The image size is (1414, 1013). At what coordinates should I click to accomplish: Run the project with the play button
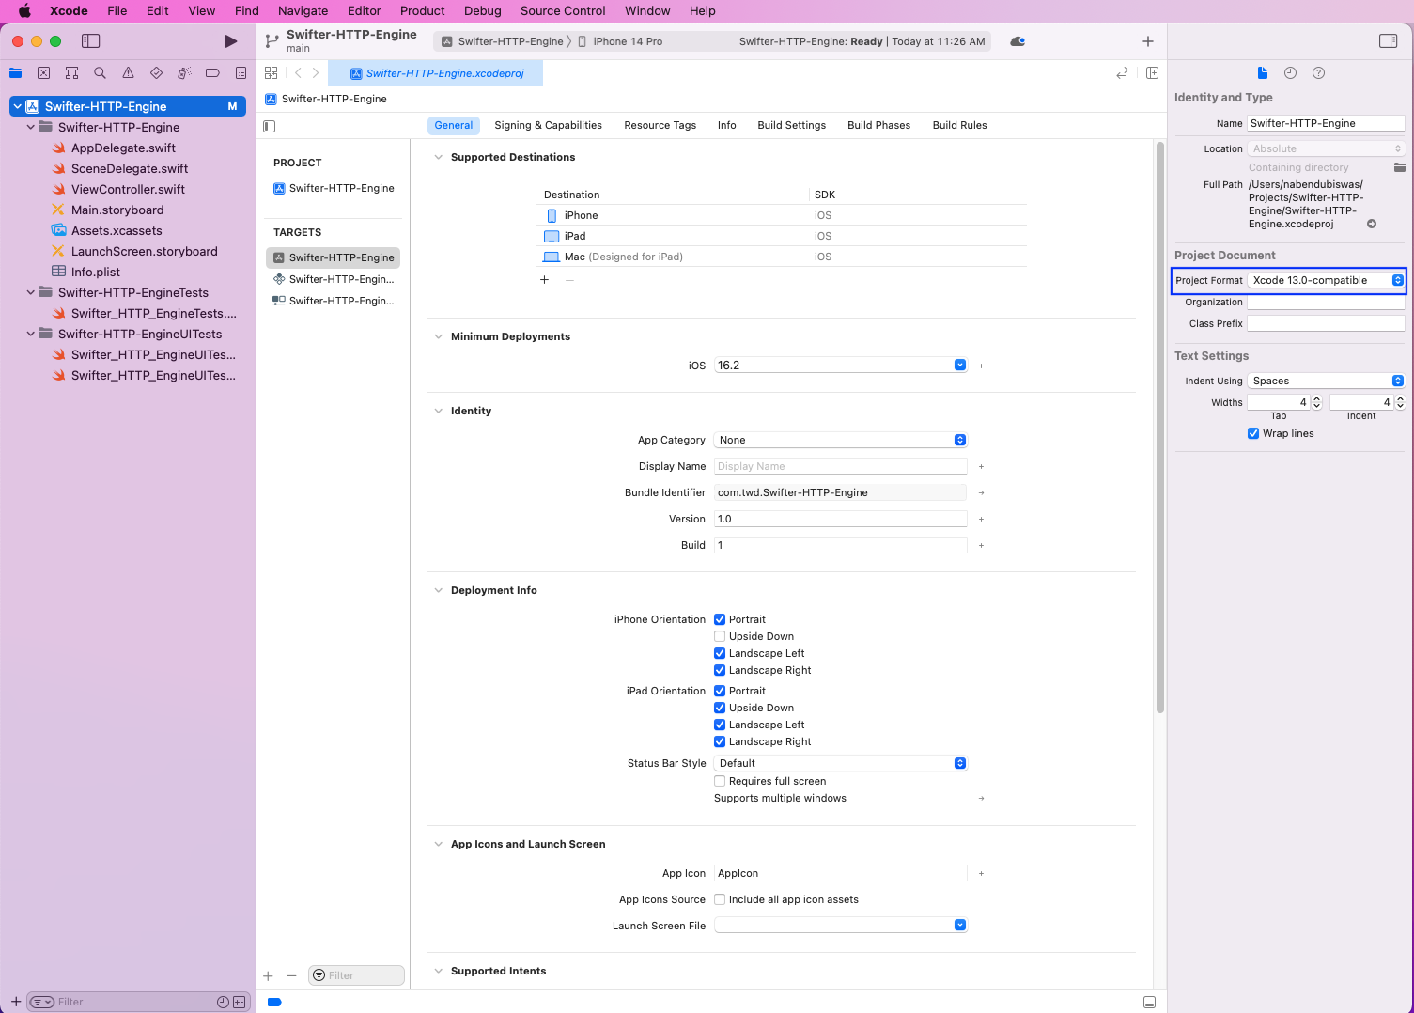(x=230, y=41)
